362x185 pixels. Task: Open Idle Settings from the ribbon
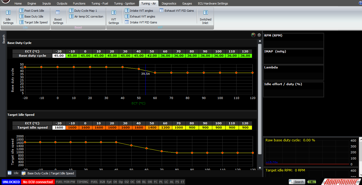coord(8,17)
